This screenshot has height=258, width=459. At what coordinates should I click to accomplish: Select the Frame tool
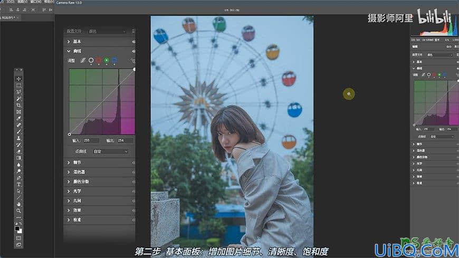coord(19,112)
